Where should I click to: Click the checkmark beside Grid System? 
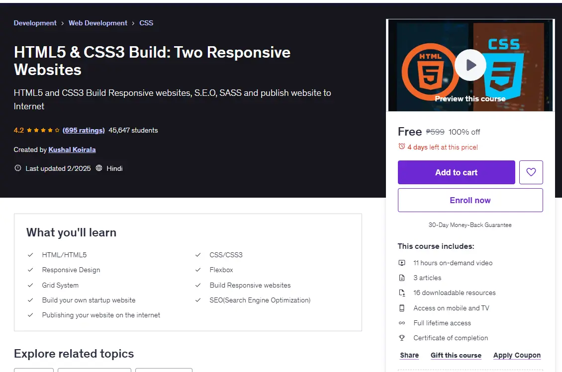click(30, 286)
